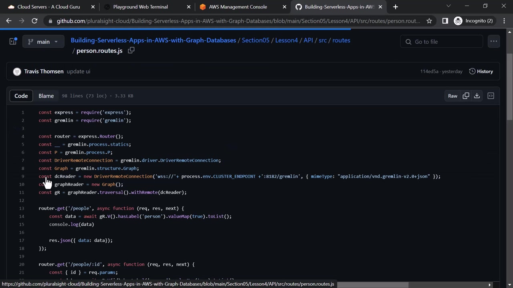Toggle the browser side panel
The image size is (513, 288).
pos(445,21)
